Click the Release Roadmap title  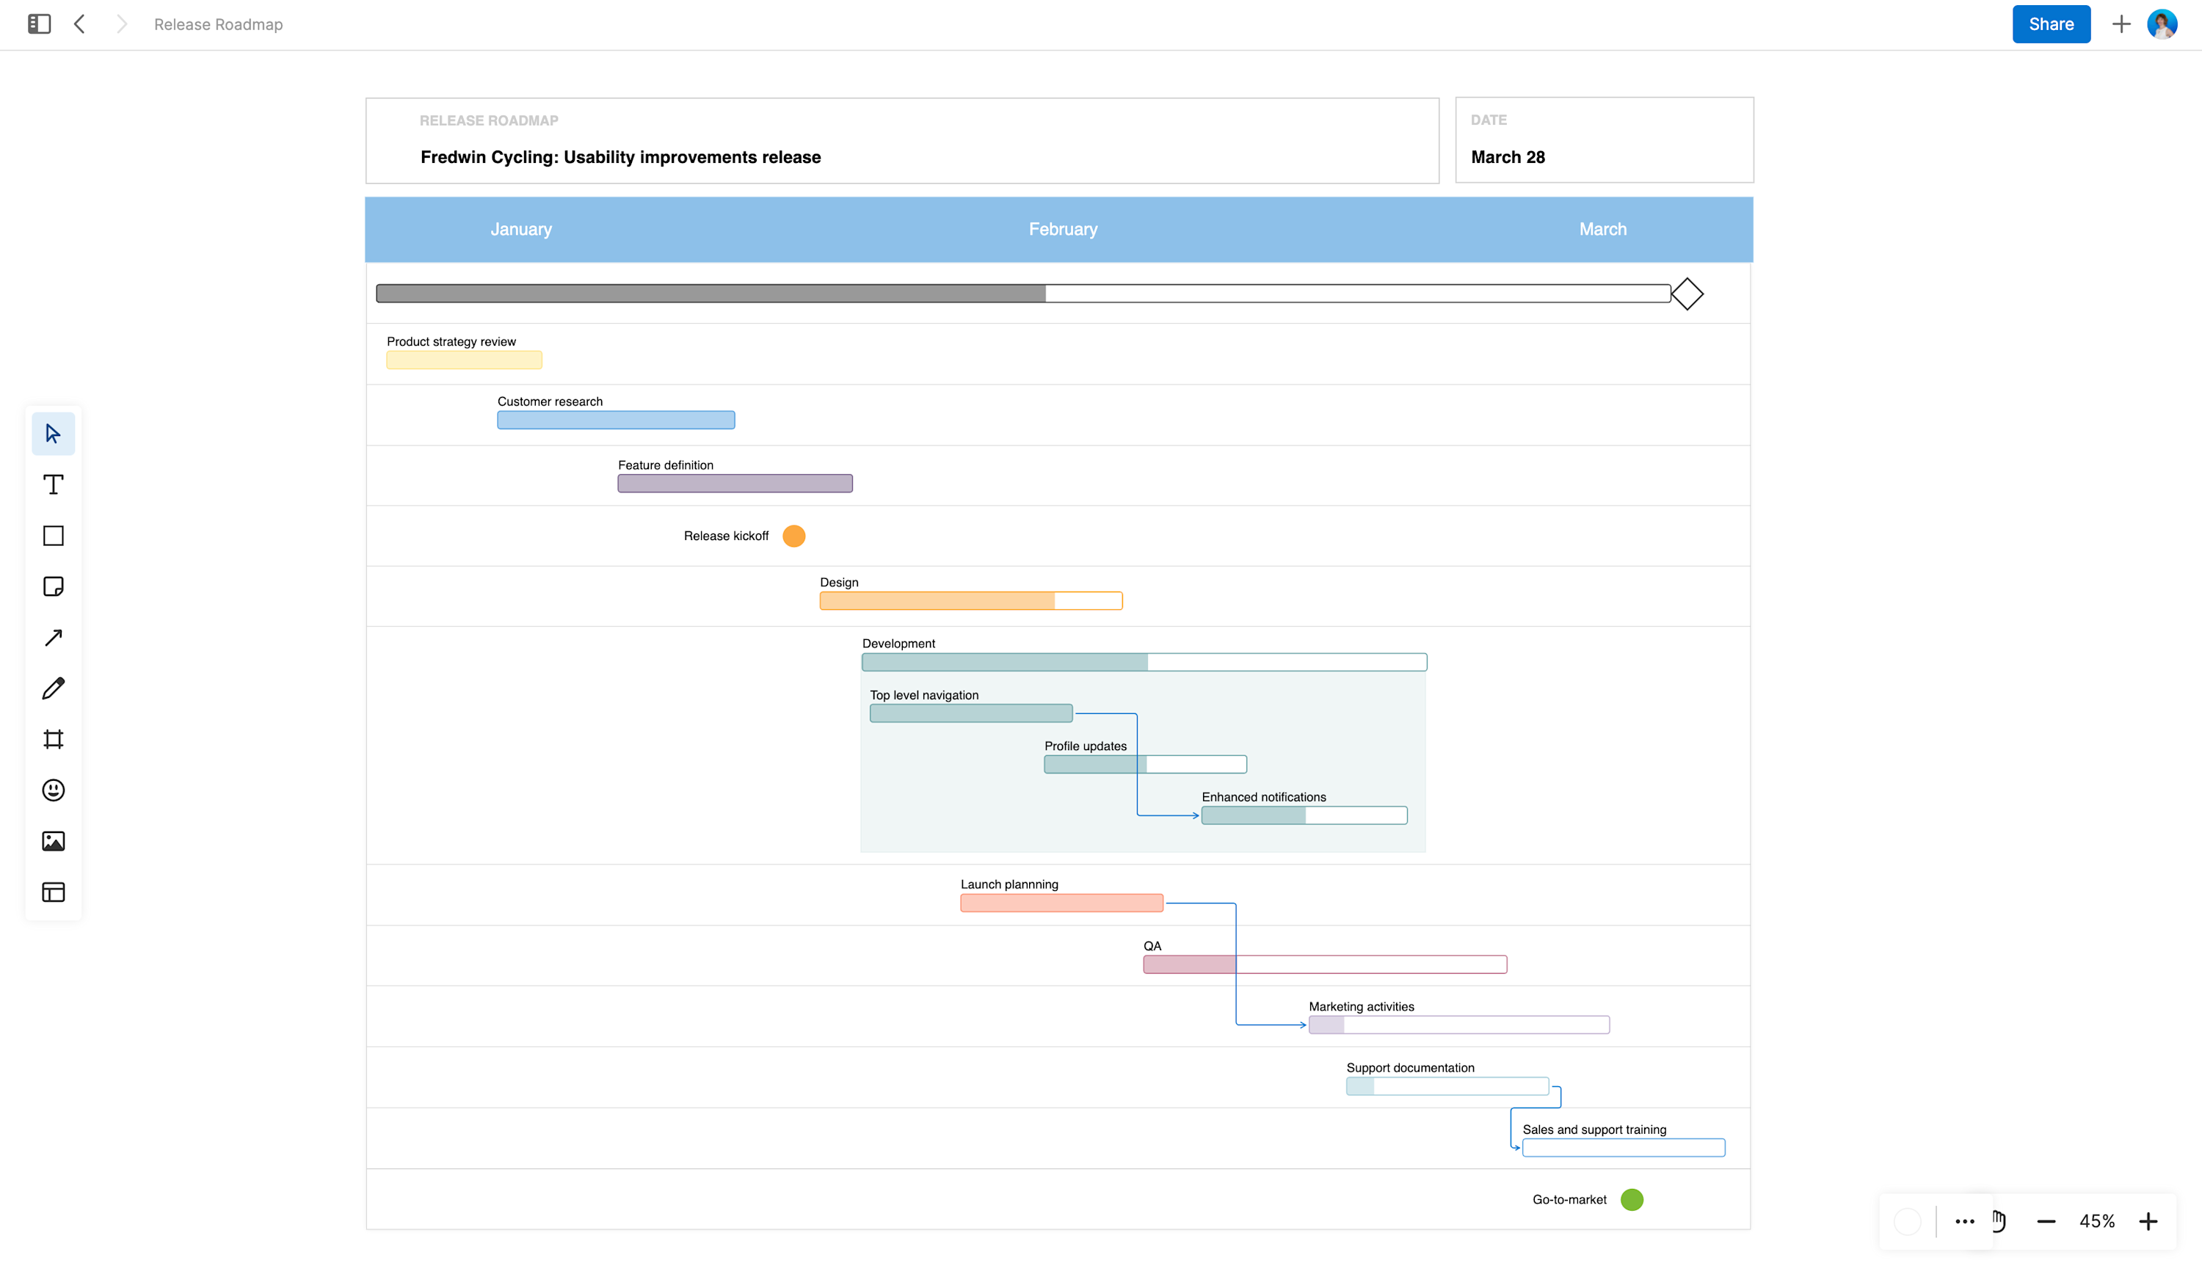pos(217,24)
